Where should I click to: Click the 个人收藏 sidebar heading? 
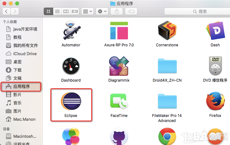(10, 22)
